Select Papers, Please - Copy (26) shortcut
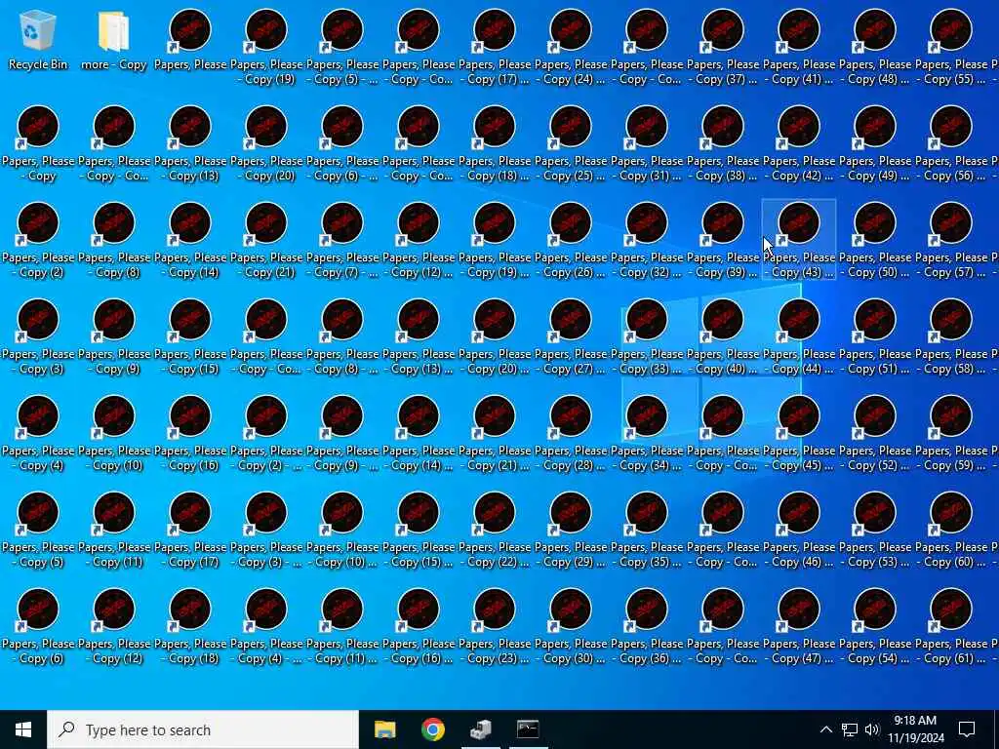 point(570,241)
